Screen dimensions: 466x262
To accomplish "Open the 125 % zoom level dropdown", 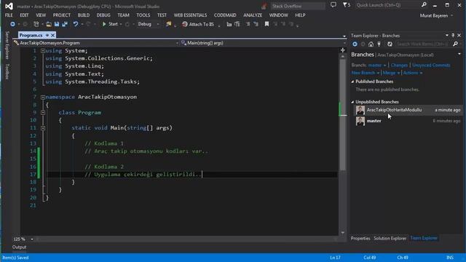I will (x=32, y=239).
